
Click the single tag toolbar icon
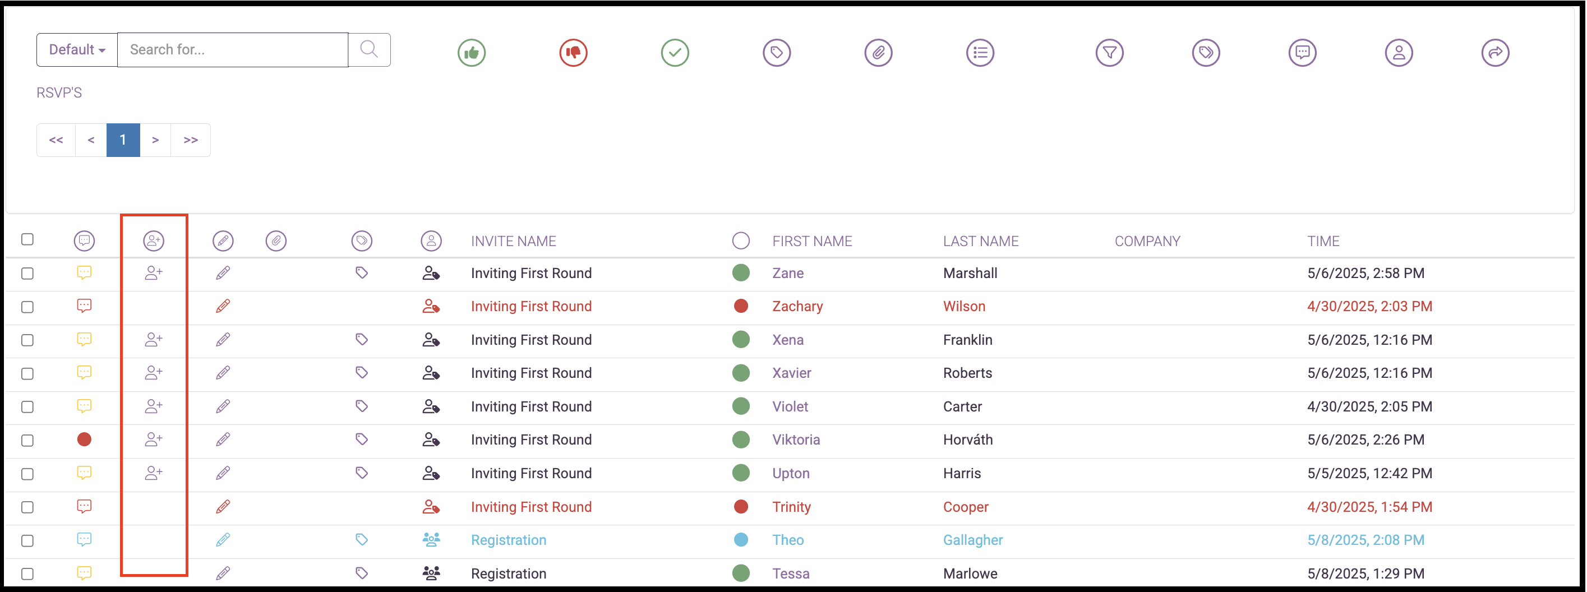(776, 52)
